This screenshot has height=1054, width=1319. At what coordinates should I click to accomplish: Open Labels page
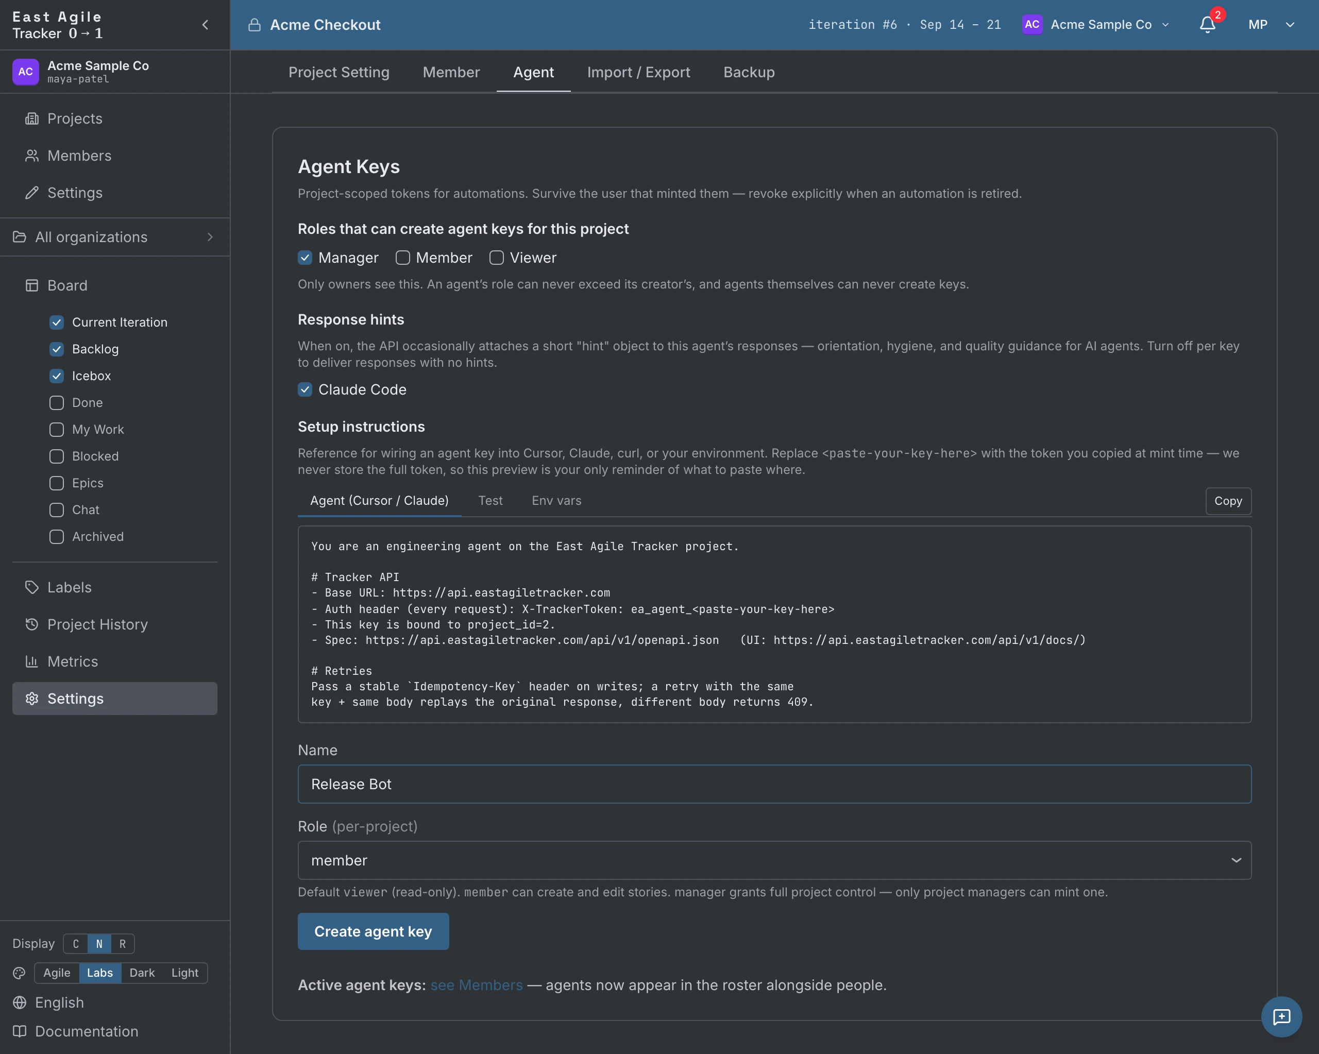[115, 587]
